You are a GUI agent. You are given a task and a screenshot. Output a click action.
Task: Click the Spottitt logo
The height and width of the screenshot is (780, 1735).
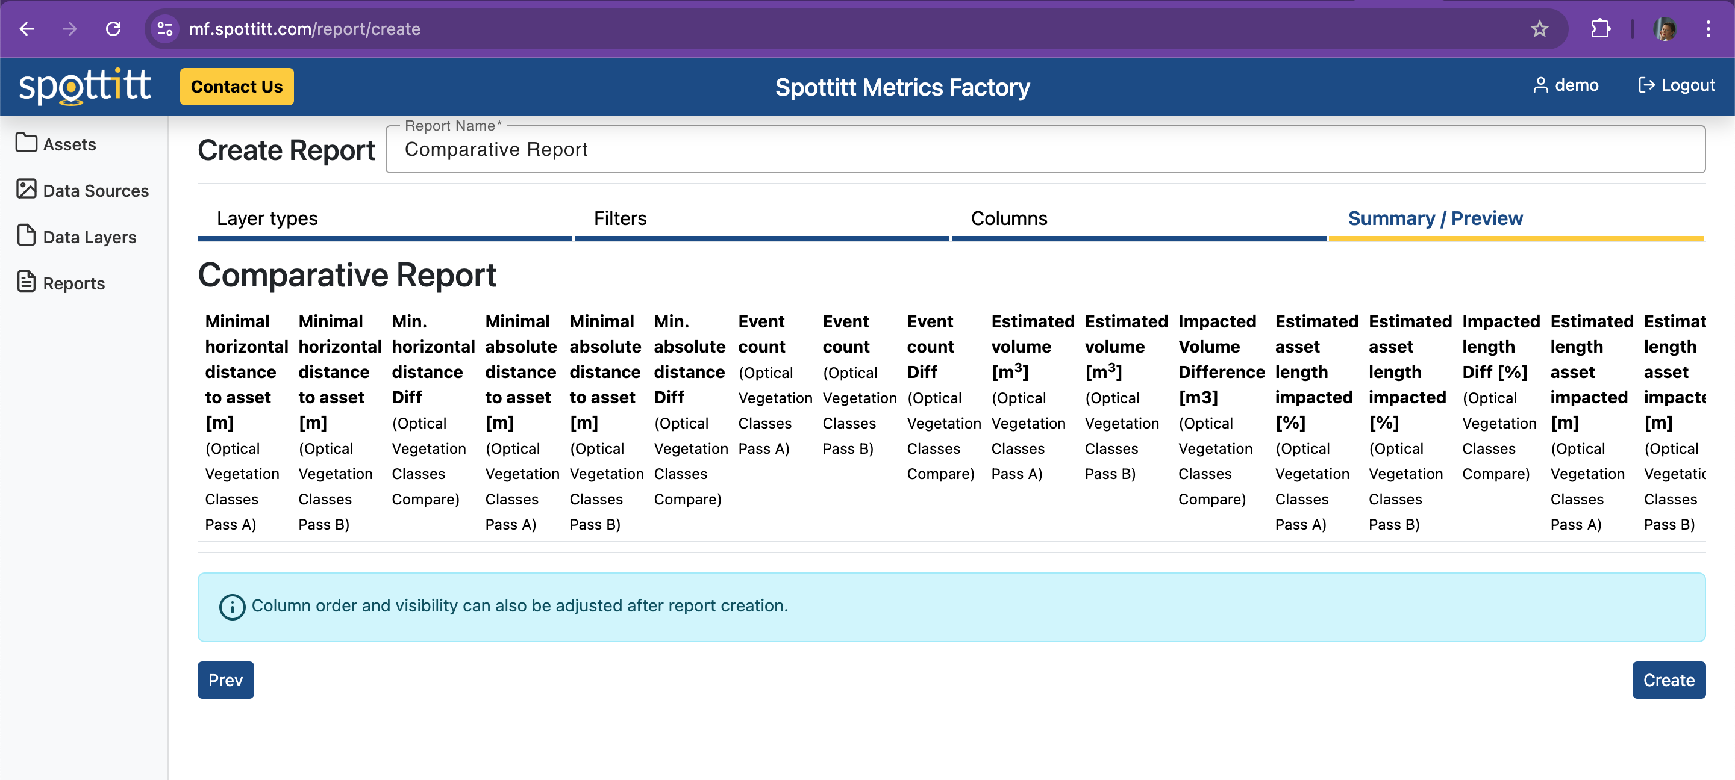pyautogui.click(x=85, y=86)
